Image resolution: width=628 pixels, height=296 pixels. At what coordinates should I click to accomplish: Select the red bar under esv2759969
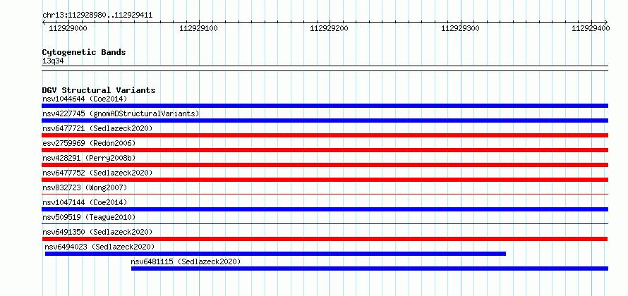click(325, 150)
